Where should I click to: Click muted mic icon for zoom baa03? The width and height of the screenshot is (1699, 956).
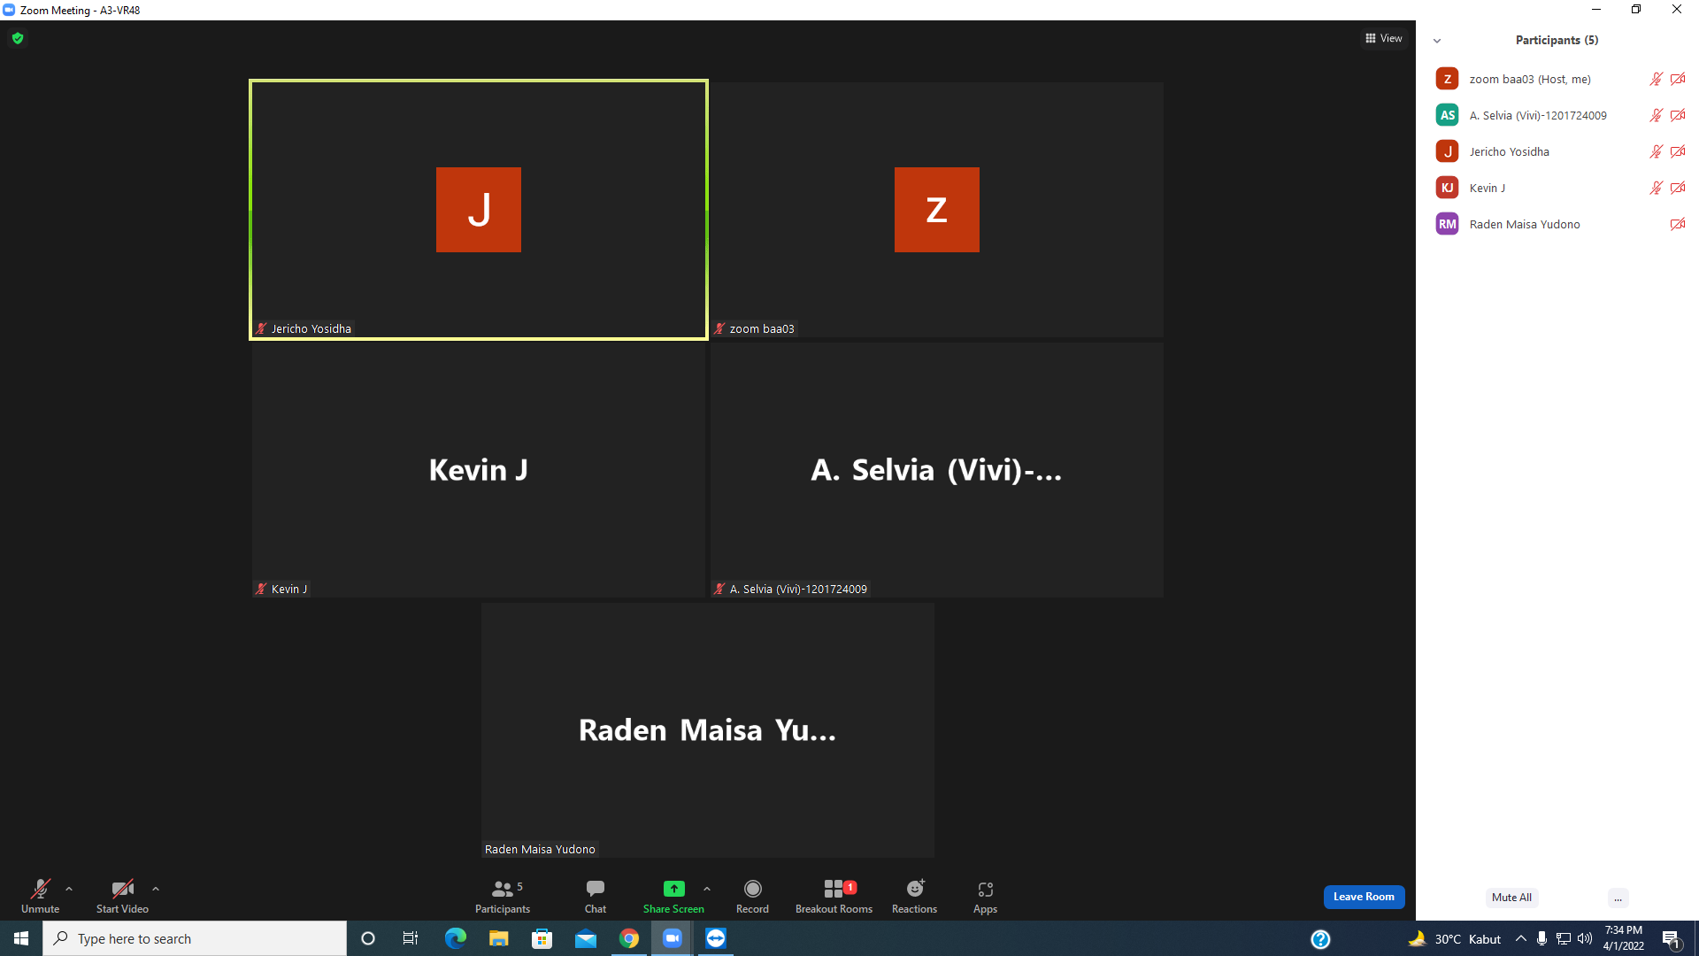click(x=1656, y=79)
